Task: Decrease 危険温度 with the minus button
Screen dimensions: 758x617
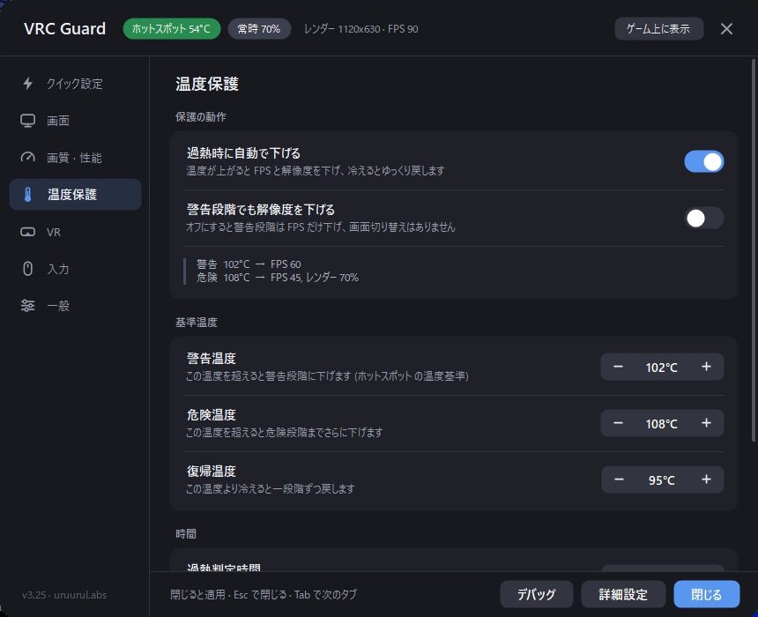Action: coord(618,424)
